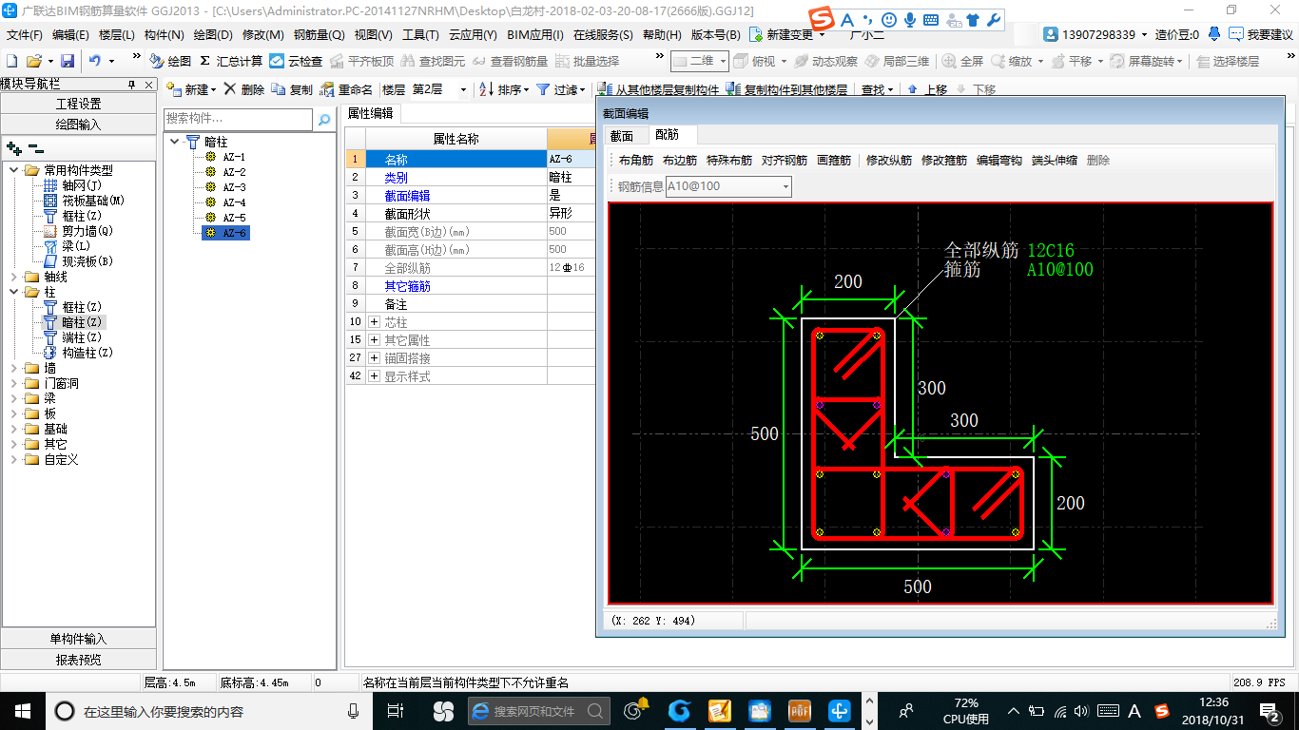Run 汇总计算 summary calculation

(x=231, y=61)
